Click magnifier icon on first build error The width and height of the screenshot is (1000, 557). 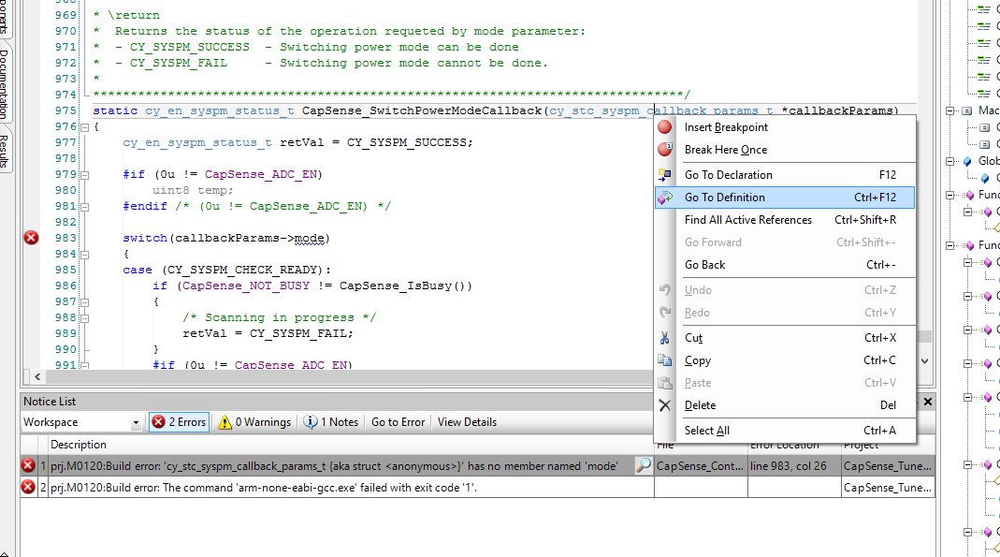tap(643, 465)
